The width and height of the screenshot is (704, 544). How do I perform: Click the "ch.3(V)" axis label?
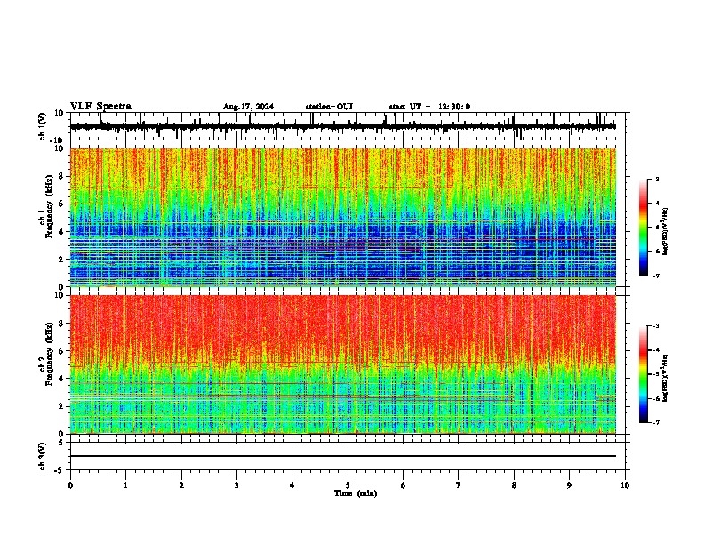click(43, 457)
